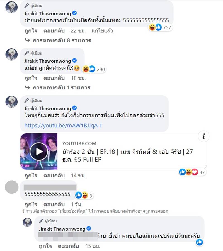Open the YouTube link title นักร้อง 2 ชั้น EP.18
Image resolution: width=223 pixels, height=251 pixels.
(x=127, y=155)
